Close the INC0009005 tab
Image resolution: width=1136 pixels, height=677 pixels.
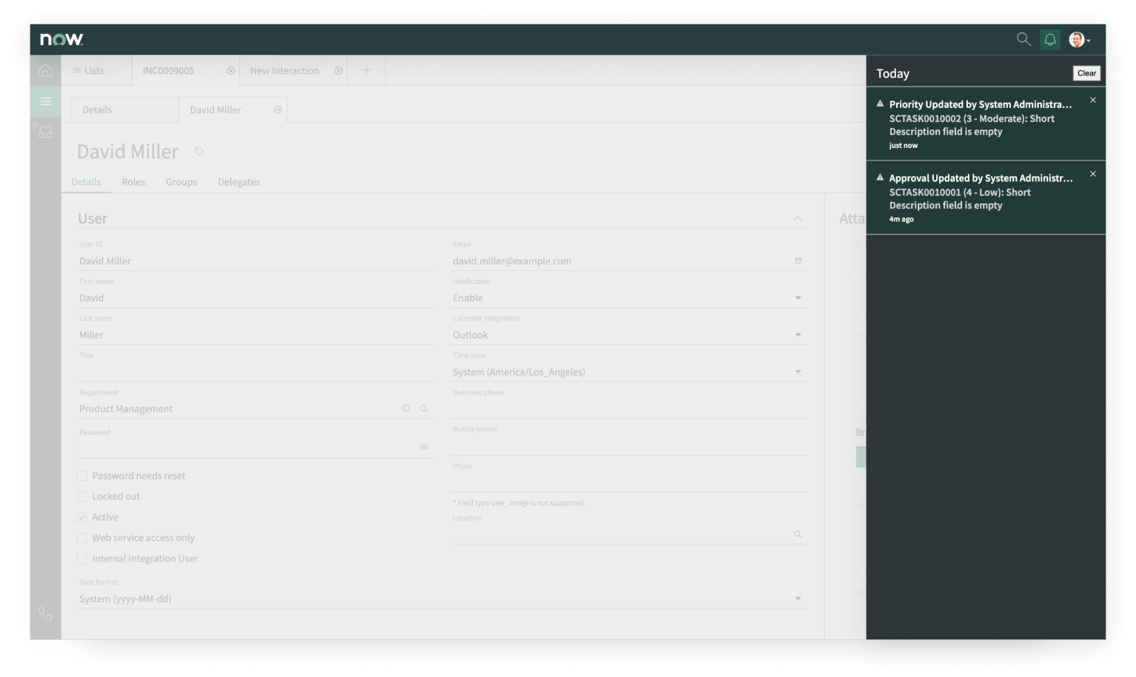tap(231, 71)
